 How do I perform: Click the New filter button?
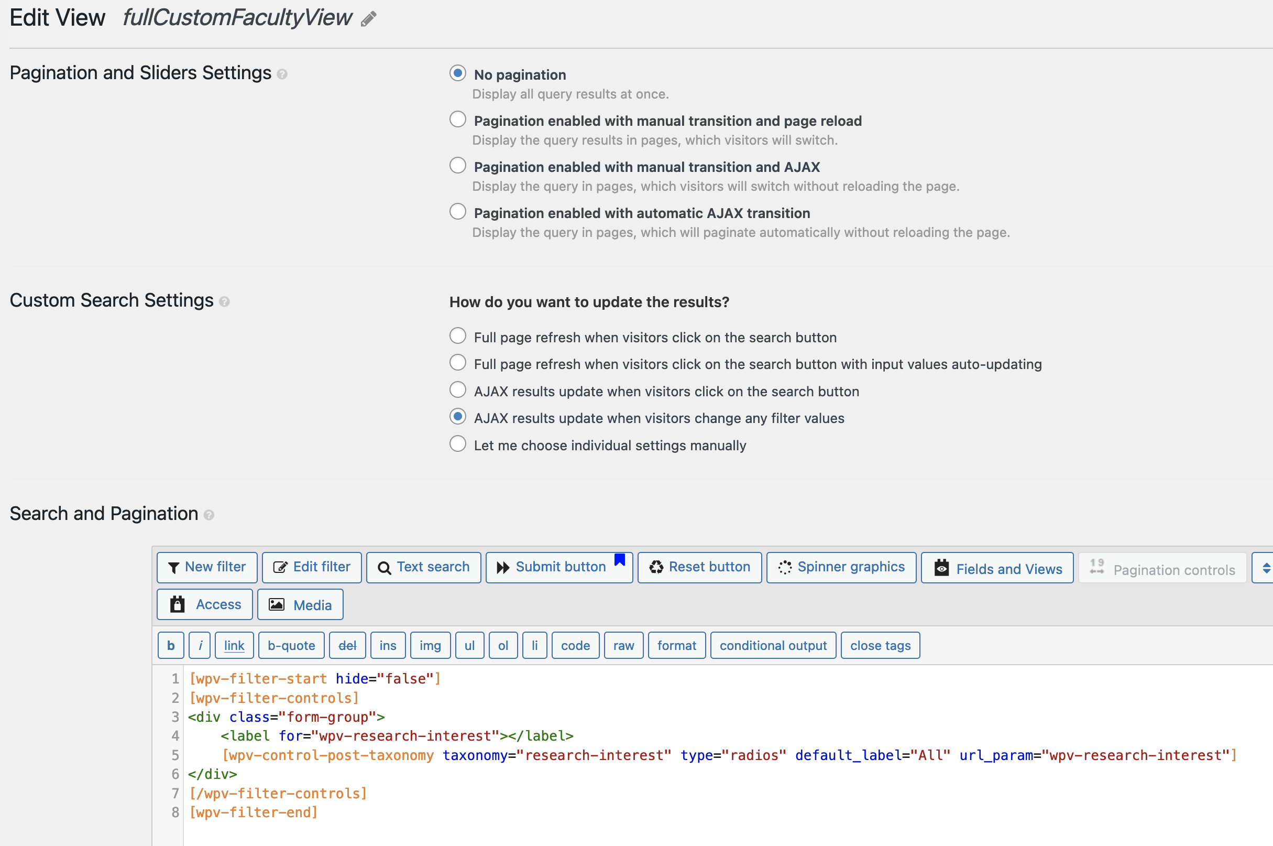click(x=207, y=567)
